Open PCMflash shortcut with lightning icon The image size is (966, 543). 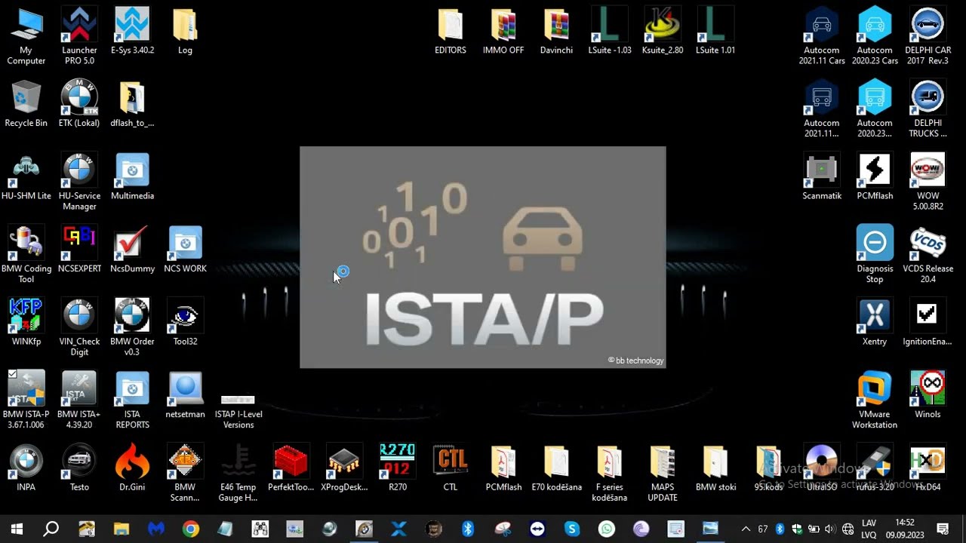coord(875,176)
